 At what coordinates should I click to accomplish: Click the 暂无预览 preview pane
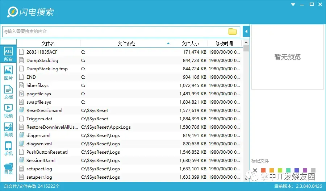click(288, 57)
